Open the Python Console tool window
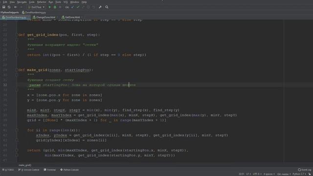 coord(69,170)
